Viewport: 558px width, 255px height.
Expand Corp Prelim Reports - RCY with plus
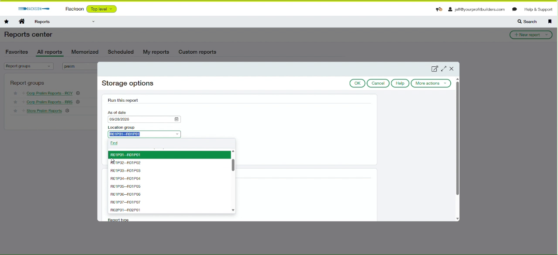(x=24, y=93)
